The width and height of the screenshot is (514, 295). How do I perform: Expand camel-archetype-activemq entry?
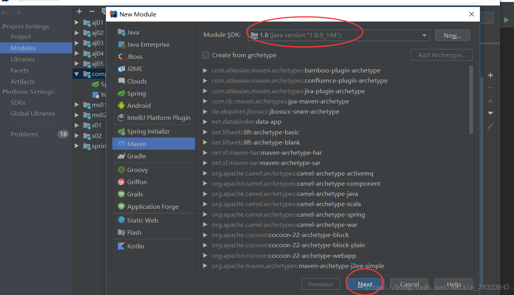205,173
